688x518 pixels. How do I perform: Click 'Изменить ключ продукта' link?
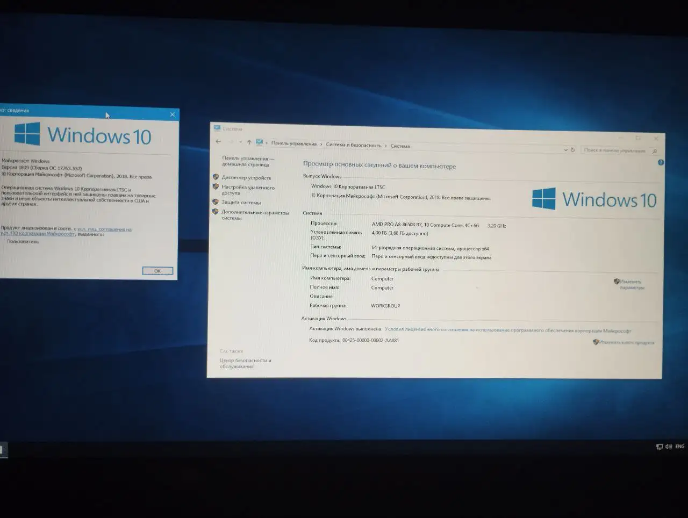click(626, 342)
